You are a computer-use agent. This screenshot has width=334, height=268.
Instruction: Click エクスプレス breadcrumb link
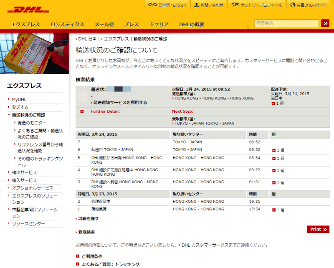click(116, 39)
